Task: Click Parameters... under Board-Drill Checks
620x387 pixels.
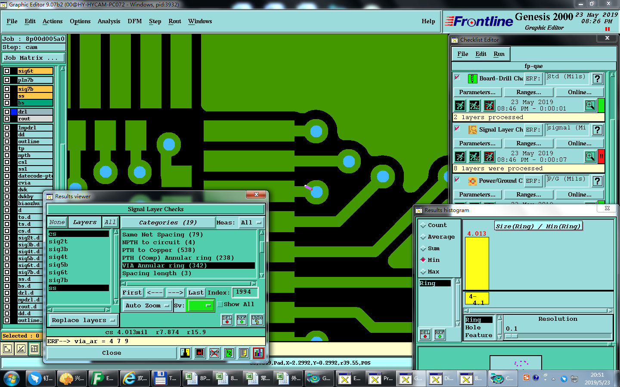Action: point(477,92)
